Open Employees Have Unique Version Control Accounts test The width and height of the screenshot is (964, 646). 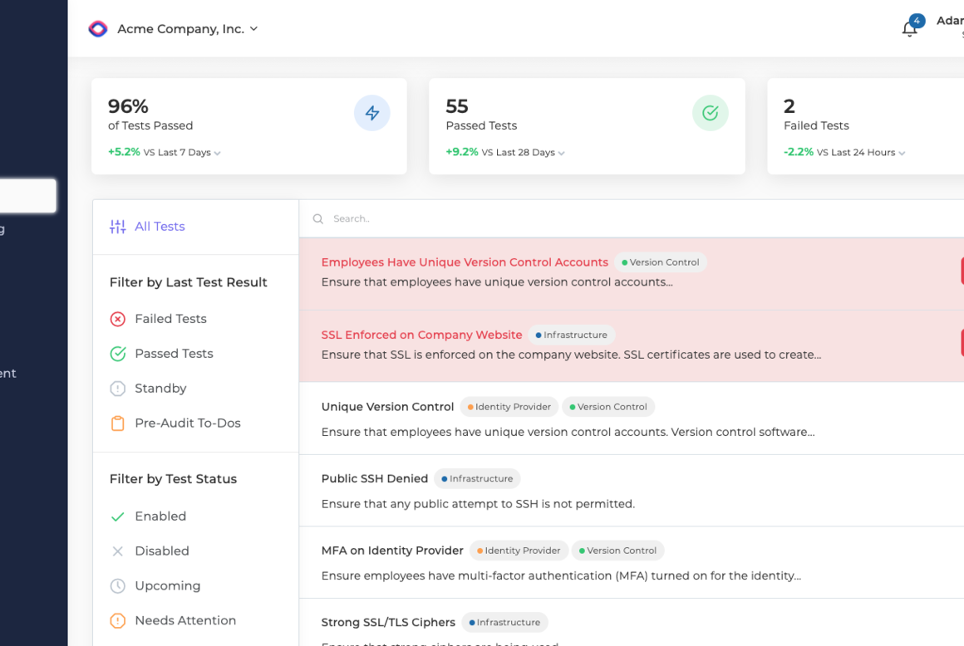click(x=465, y=262)
